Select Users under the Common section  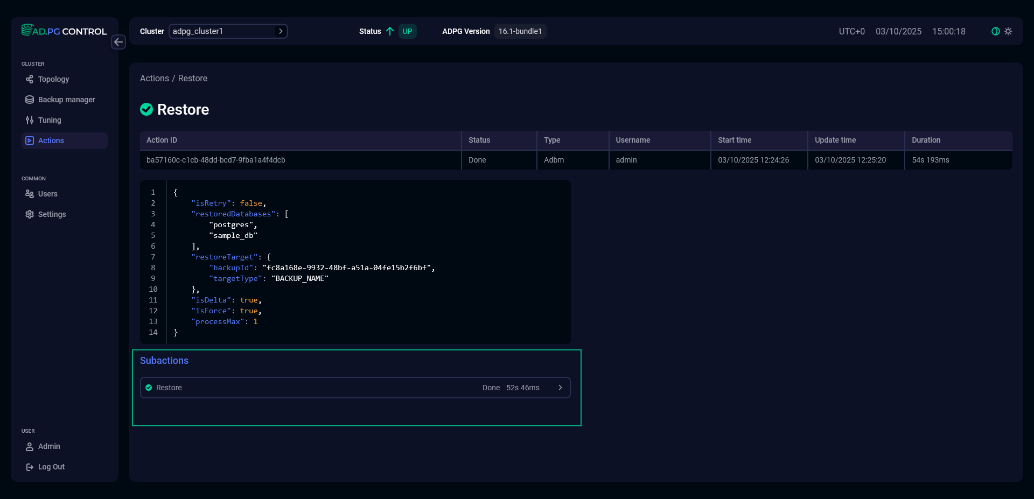(48, 194)
